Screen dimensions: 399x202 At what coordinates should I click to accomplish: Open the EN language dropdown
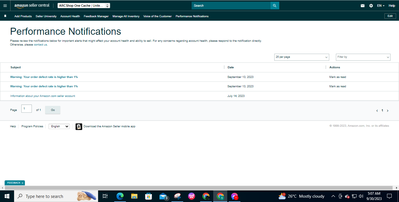pos(381,6)
